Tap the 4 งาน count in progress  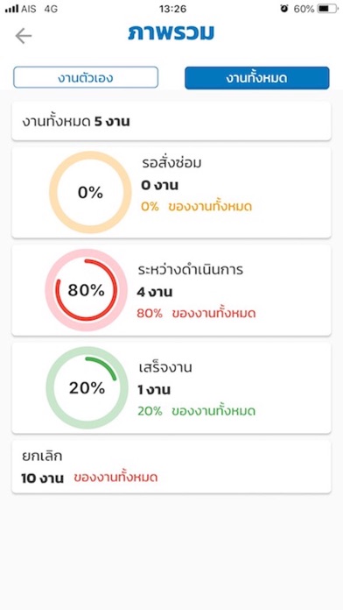coord(155,292)
